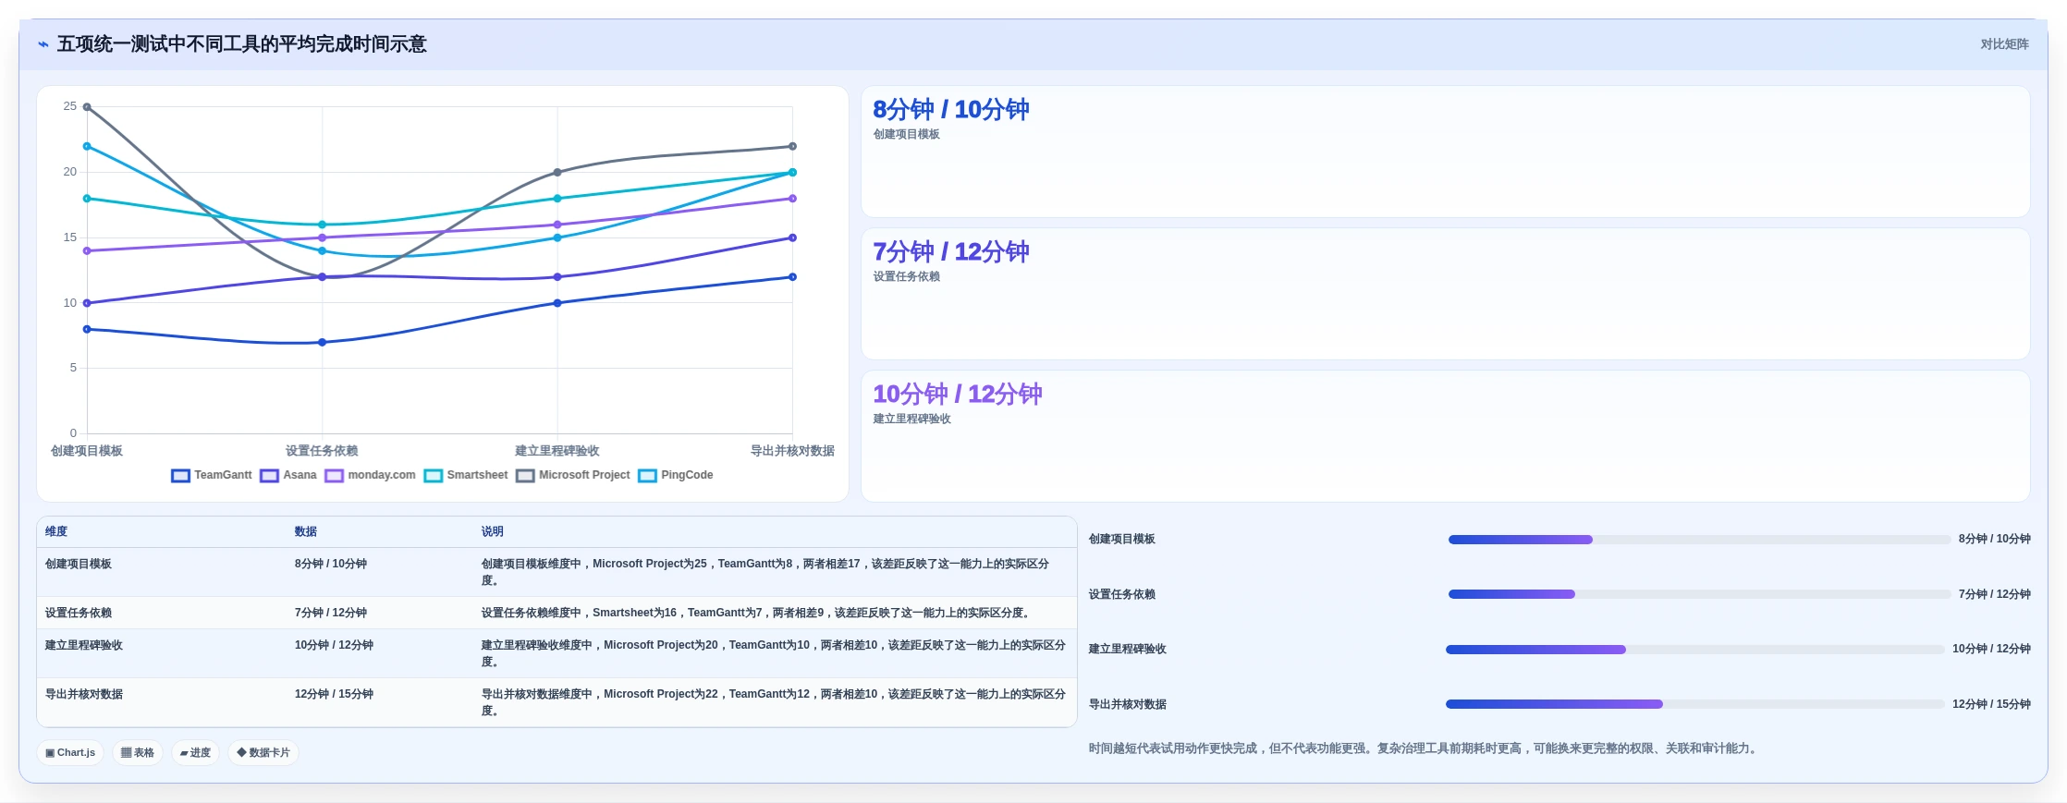Select the 数据卡片 chip
This screenshot has width=2067, height=803.
pos(263,753)
